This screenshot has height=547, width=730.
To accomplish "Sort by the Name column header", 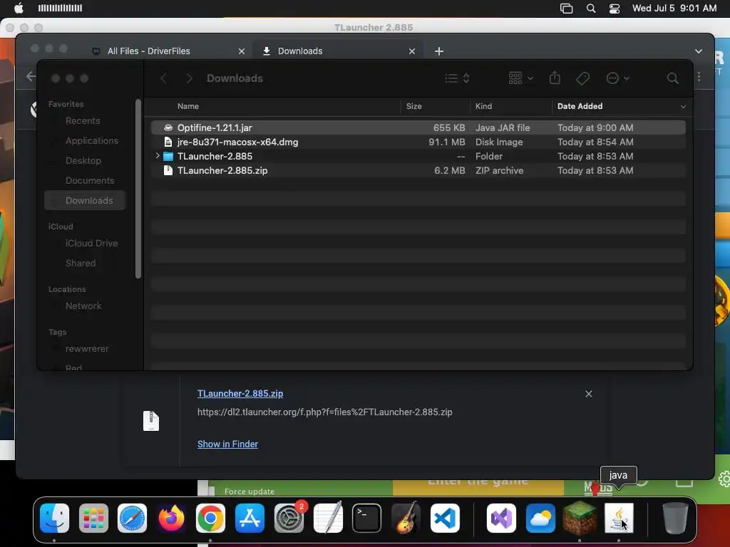I will 187,107.
